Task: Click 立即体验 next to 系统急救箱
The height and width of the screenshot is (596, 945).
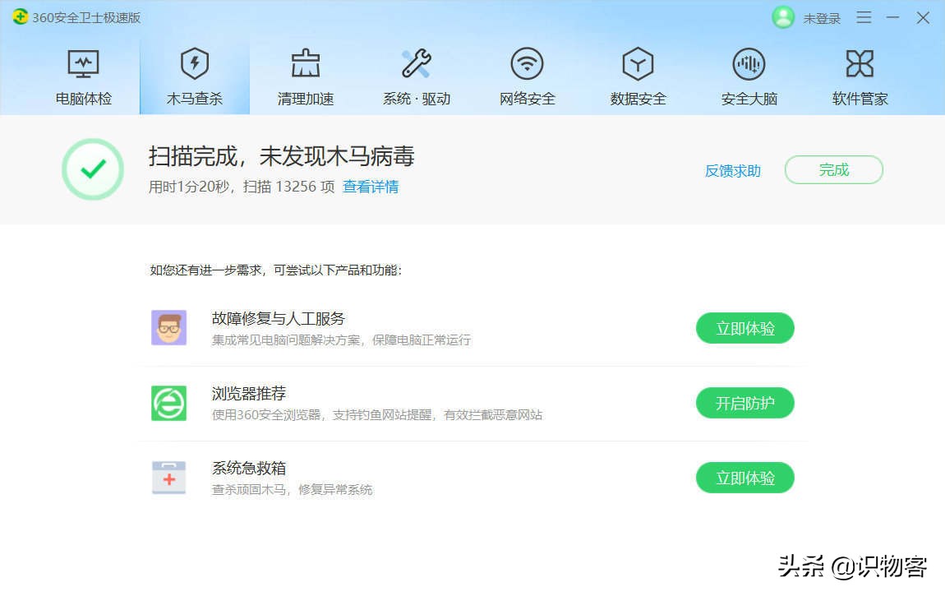Action: 744,477
